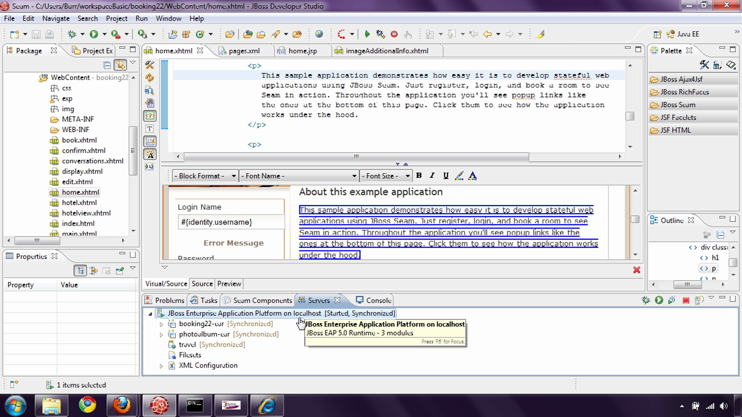Open the web browser globe icon
The width and height of the screenshot is (742, 417).
coord(319,34)
